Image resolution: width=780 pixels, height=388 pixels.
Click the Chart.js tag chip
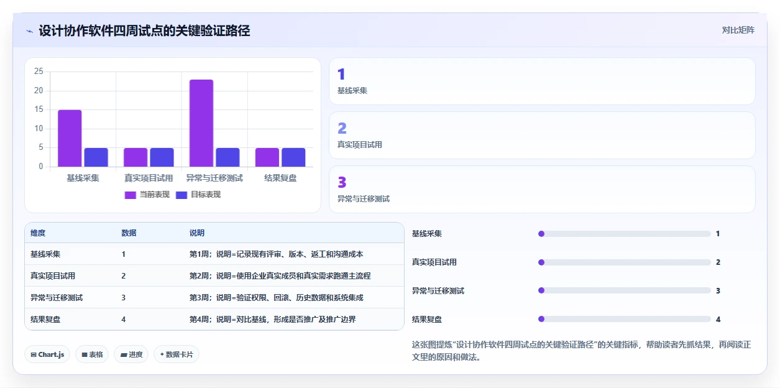pyautogui.click(x=47, y=354)
